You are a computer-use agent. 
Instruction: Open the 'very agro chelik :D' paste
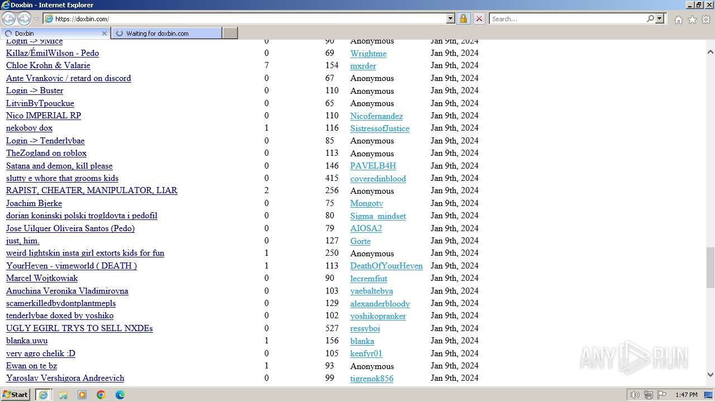[x=41, y=353]
